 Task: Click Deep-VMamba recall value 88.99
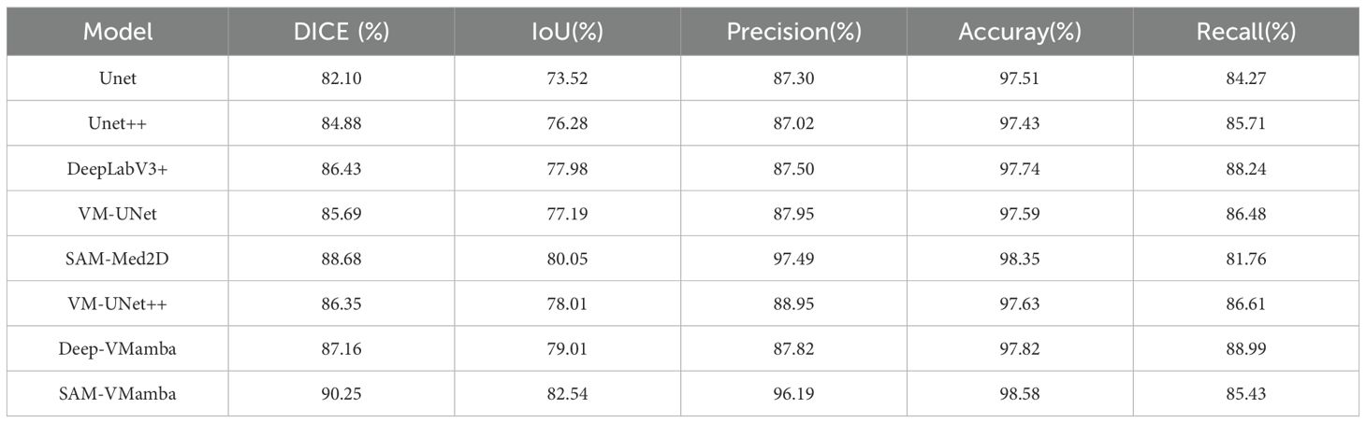coord(1246,348)
